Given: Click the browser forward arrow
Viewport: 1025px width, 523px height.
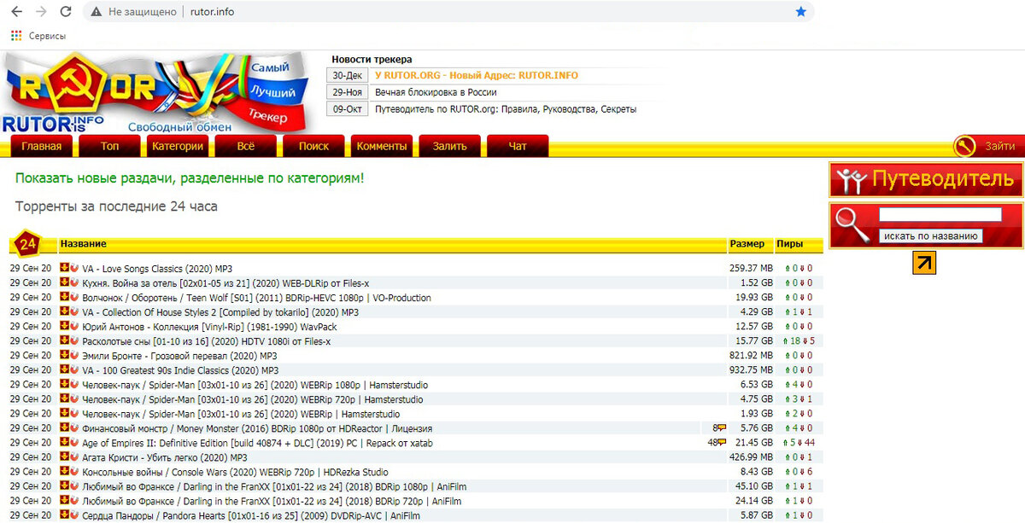Looking at the screenshot, I should pos(41,12).
